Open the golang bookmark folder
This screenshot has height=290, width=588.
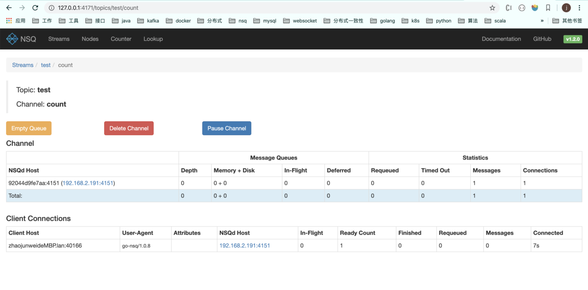point(382,21)
